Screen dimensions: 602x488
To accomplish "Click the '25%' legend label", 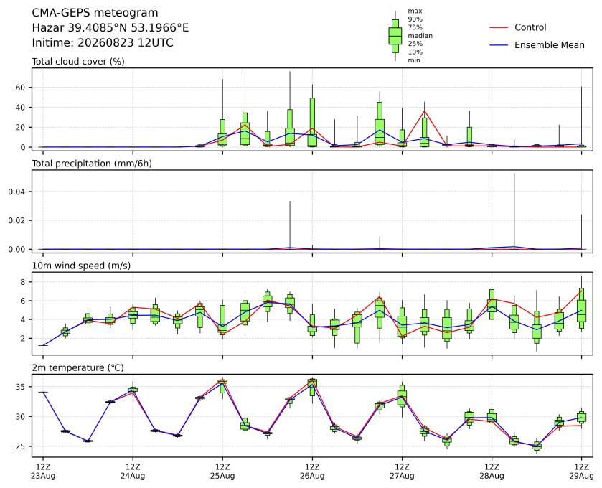I will pyautogui.click(x=415, y=44).
